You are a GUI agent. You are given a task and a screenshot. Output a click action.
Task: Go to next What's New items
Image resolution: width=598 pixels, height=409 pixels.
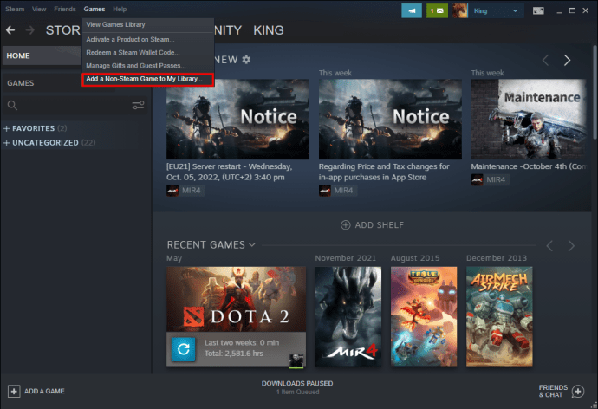coord(567,60)
